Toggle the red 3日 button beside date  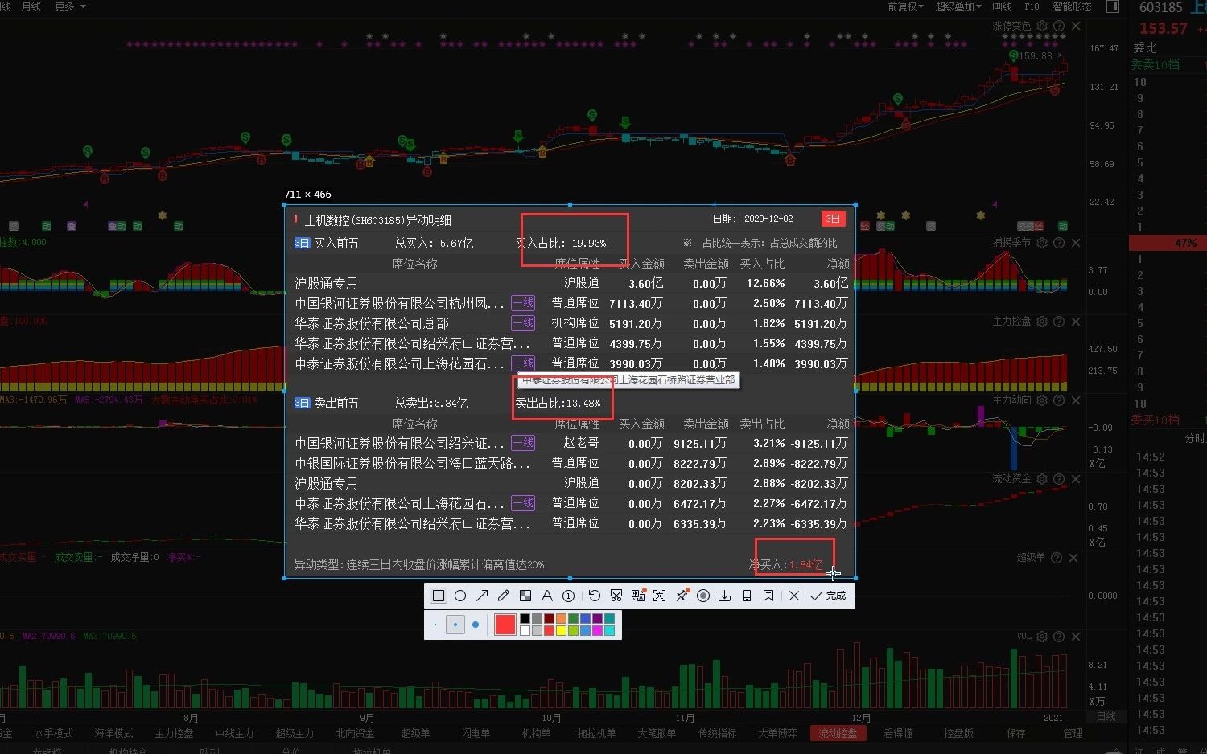coord(833,219)
